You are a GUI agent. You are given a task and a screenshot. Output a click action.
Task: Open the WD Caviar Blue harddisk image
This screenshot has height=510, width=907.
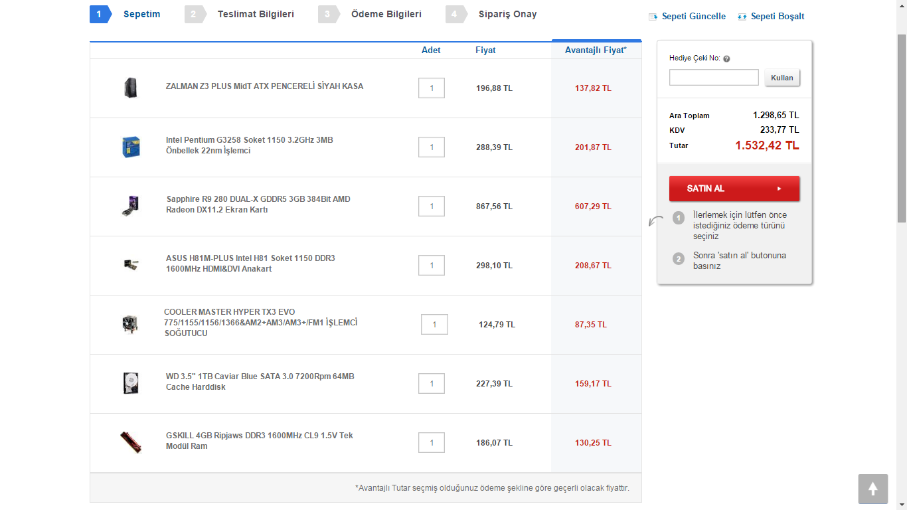click(130, 383)
